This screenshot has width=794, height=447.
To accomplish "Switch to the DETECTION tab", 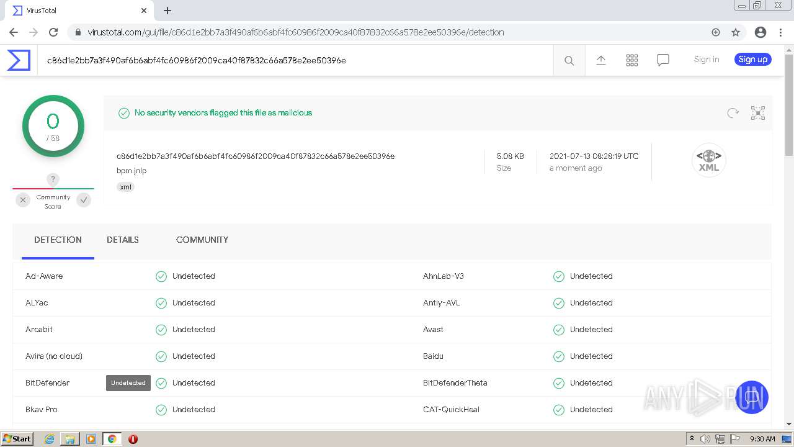I will pos(58,240).
